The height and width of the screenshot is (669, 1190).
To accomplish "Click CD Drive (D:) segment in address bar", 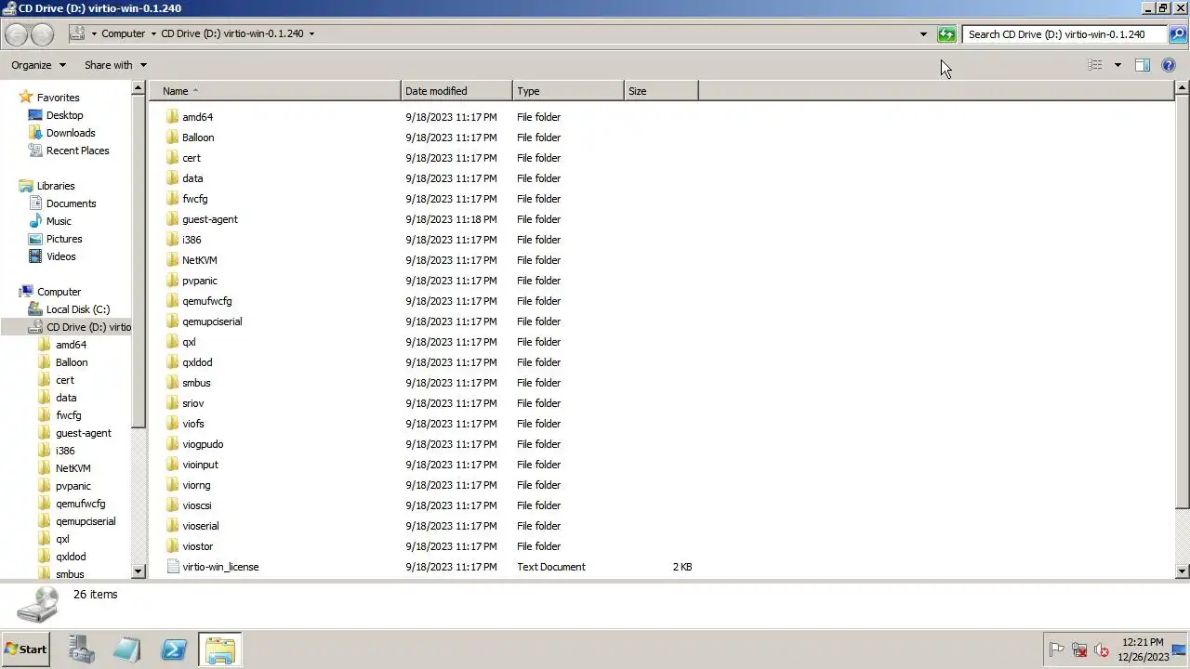I will pos(232,34).
